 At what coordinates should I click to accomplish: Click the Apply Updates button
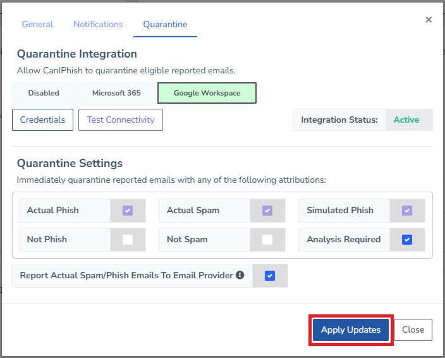click(351, 330)
